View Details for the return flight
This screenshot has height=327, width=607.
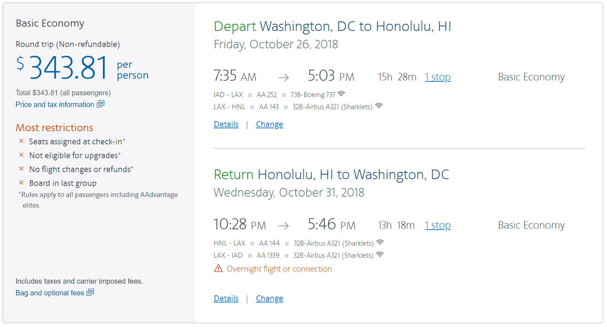(x=226, y=299)
